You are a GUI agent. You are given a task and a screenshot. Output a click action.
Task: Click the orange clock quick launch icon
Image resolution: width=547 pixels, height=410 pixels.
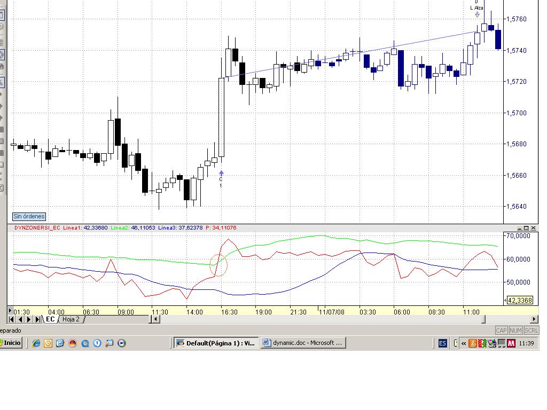pos(48,343)
